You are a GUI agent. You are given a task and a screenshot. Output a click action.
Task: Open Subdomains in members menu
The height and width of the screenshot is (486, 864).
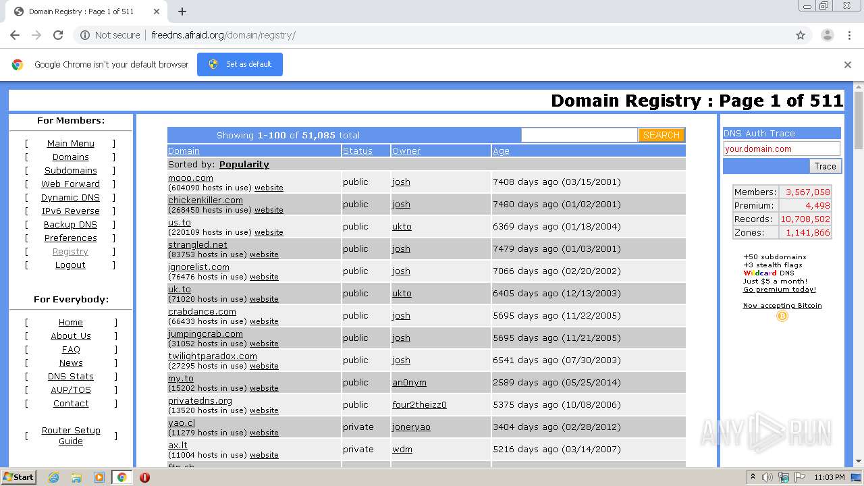pos(70,170)
